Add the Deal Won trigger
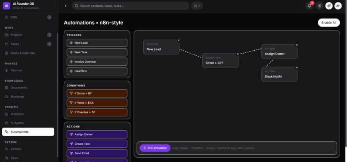Screen dimensions: 347x162 coord(97,71)
